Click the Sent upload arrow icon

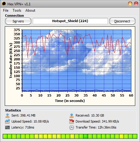click(x=7, y=115)
